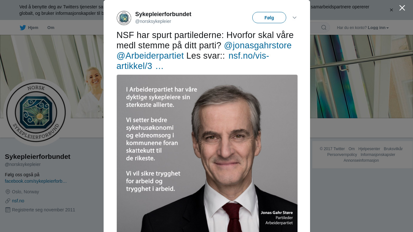The height and width of the screenshot is (232, 413).
Task: Open the Logg inn dropdown
Action: click(x=378, y=28)
